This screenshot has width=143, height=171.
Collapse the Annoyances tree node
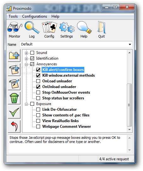click(x=26, y=64)
